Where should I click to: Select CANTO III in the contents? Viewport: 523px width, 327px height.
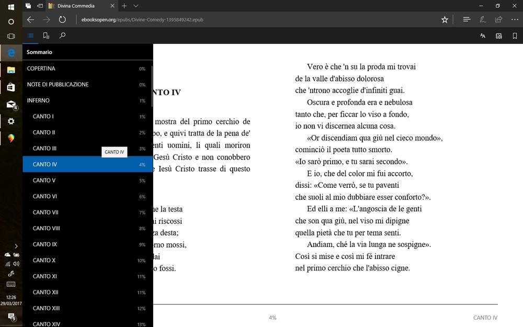click(x=87, y=149)
